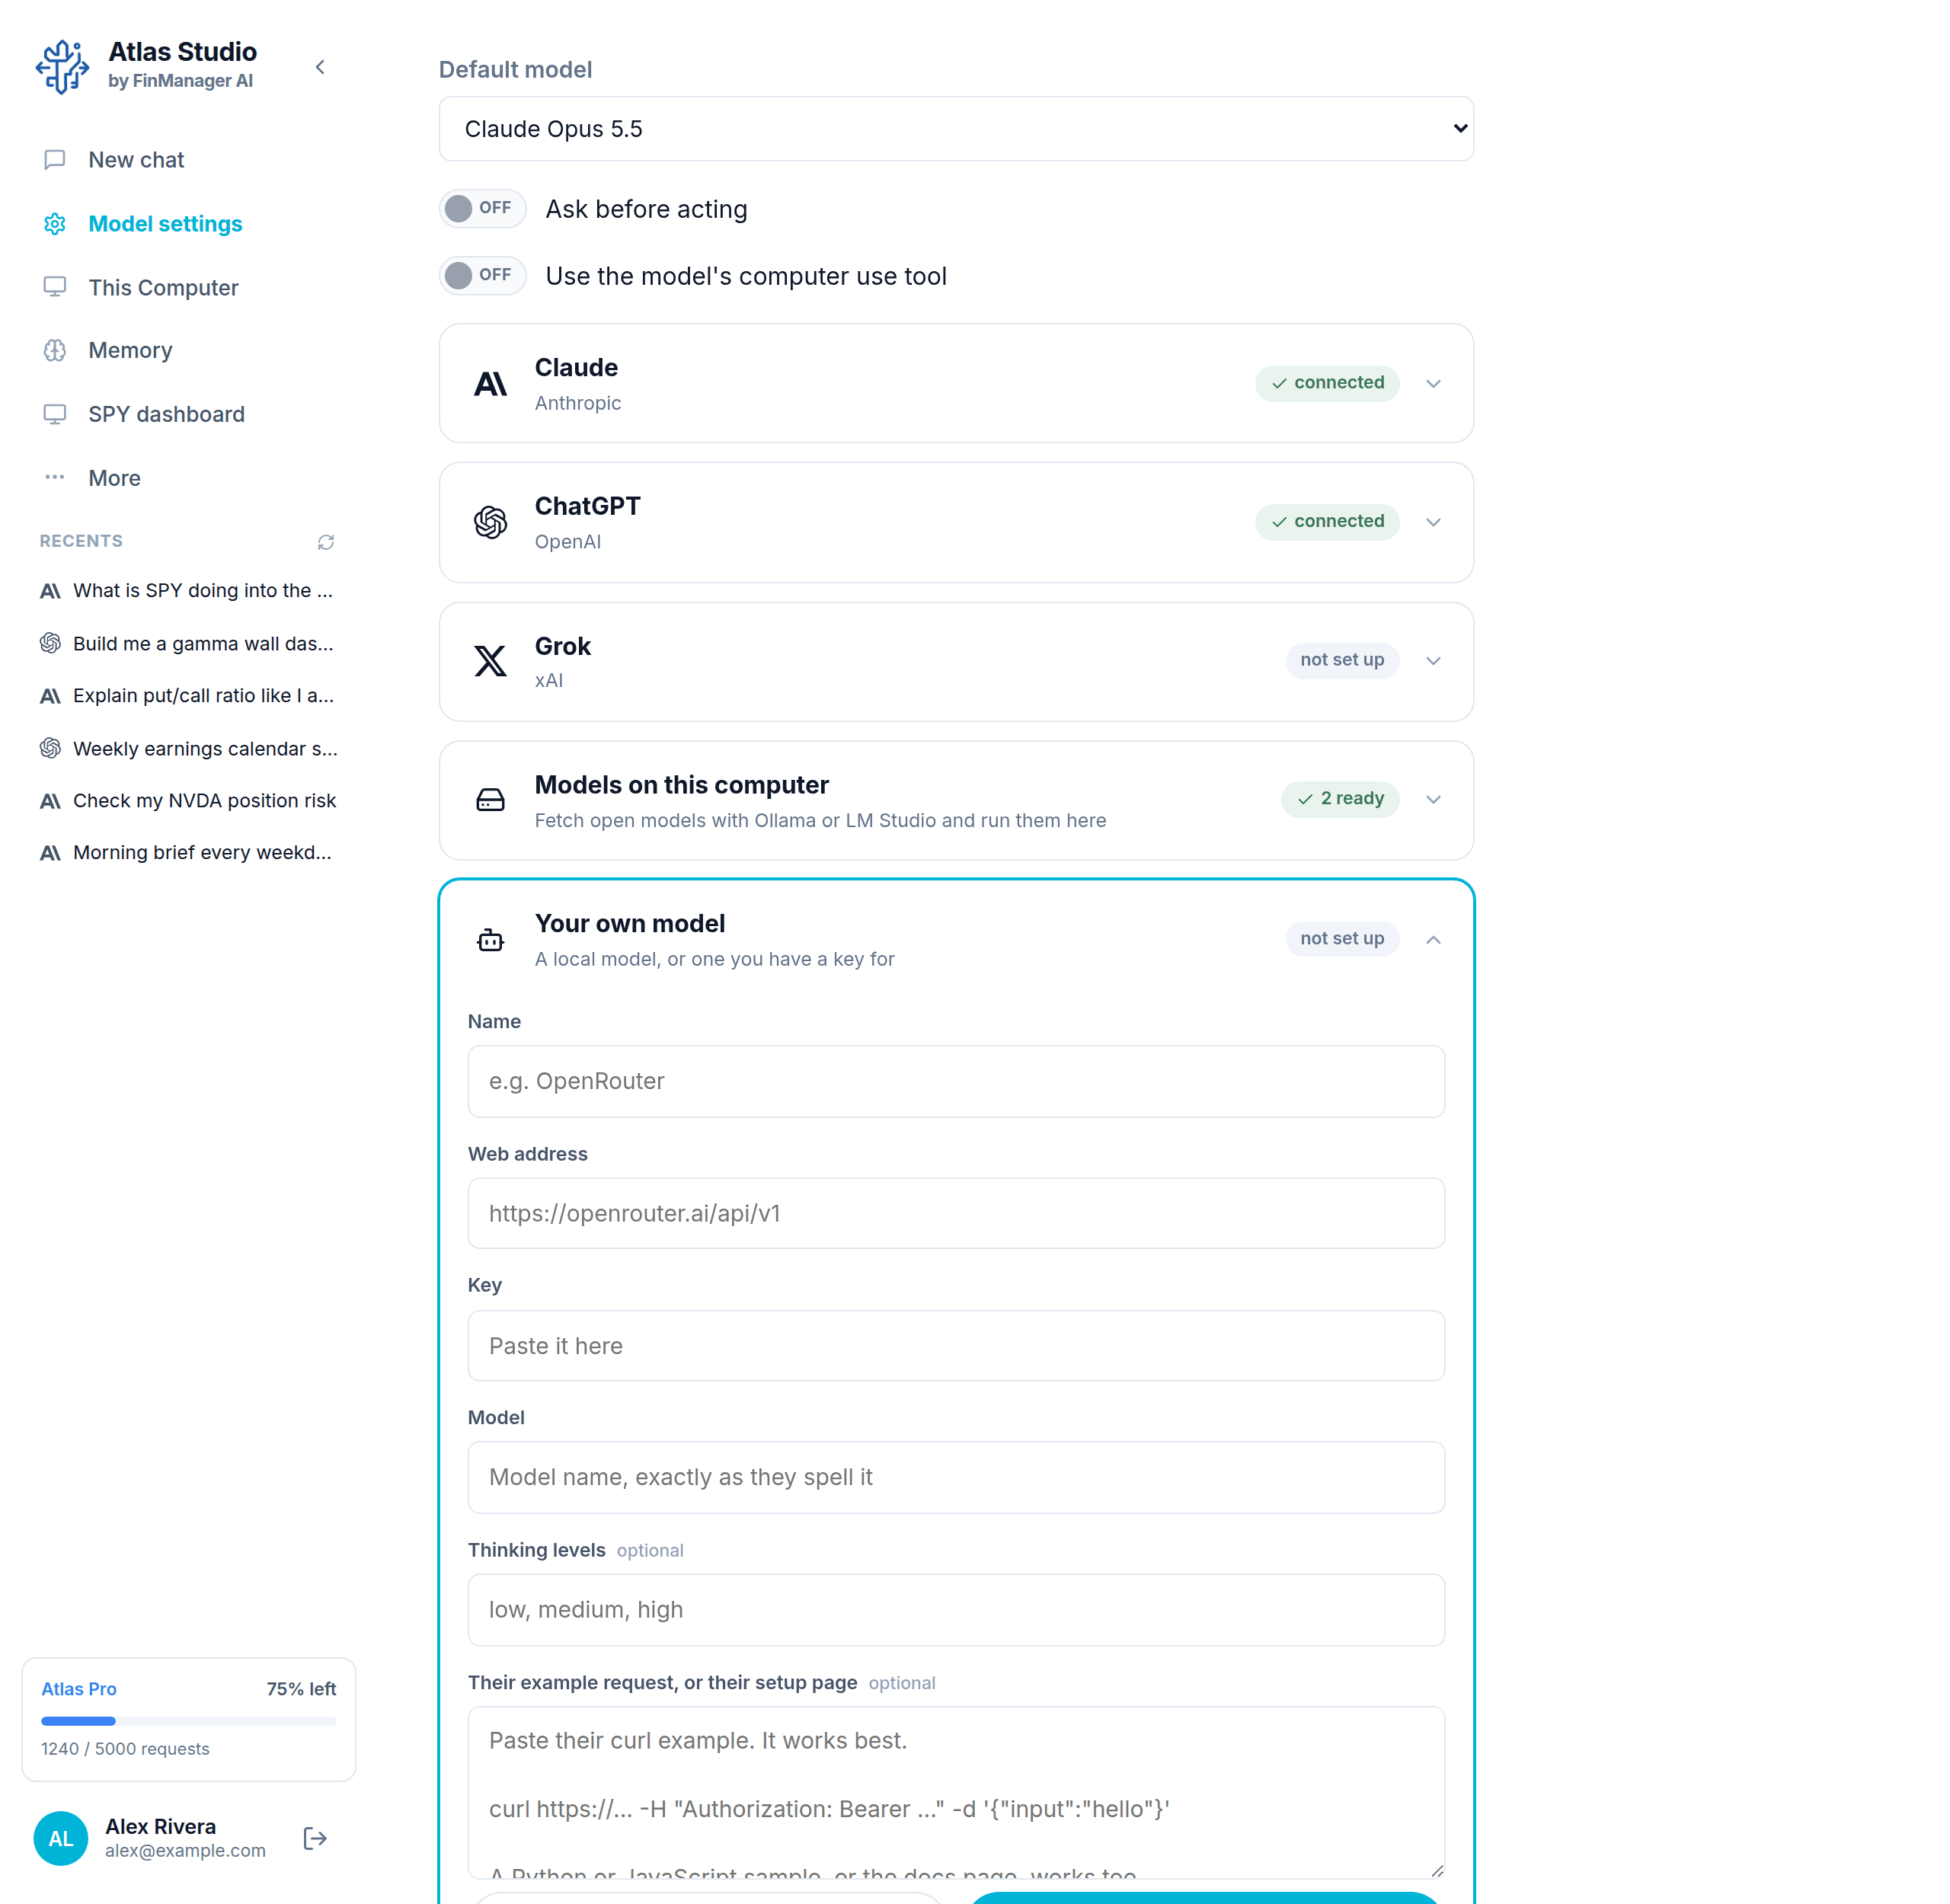The image size is (1950, 1904).
Task: Click the log out icon beside Alex Rivera
Action: click(315, 1838)
